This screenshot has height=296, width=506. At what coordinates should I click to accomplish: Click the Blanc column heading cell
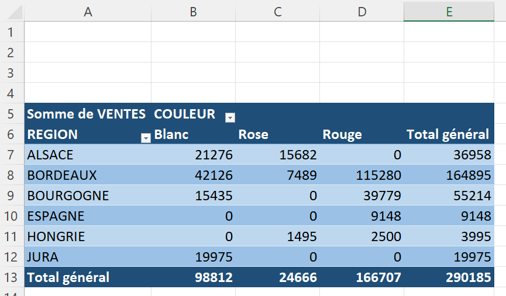tap(171, 135)
